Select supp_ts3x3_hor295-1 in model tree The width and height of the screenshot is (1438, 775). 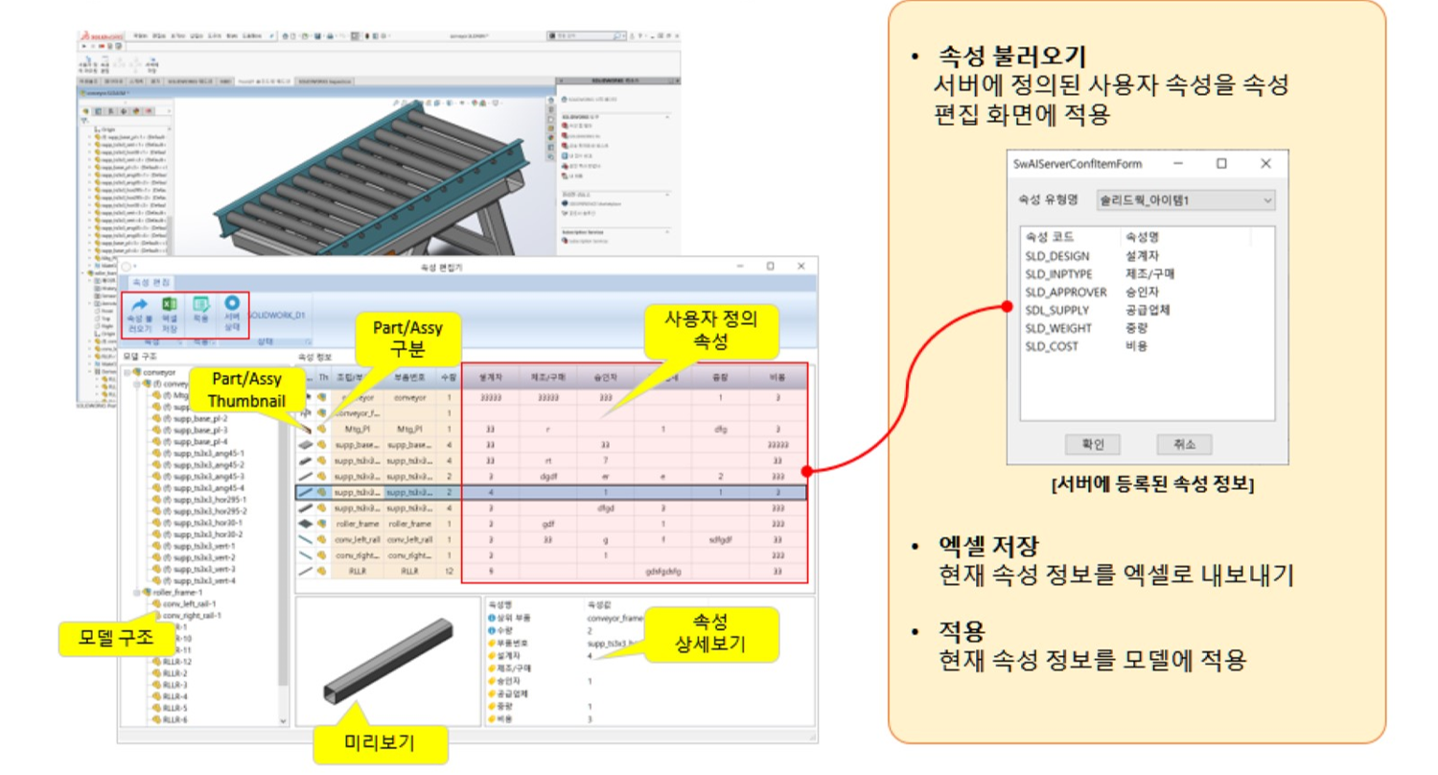pyautogui.click(x=198, y=500)
